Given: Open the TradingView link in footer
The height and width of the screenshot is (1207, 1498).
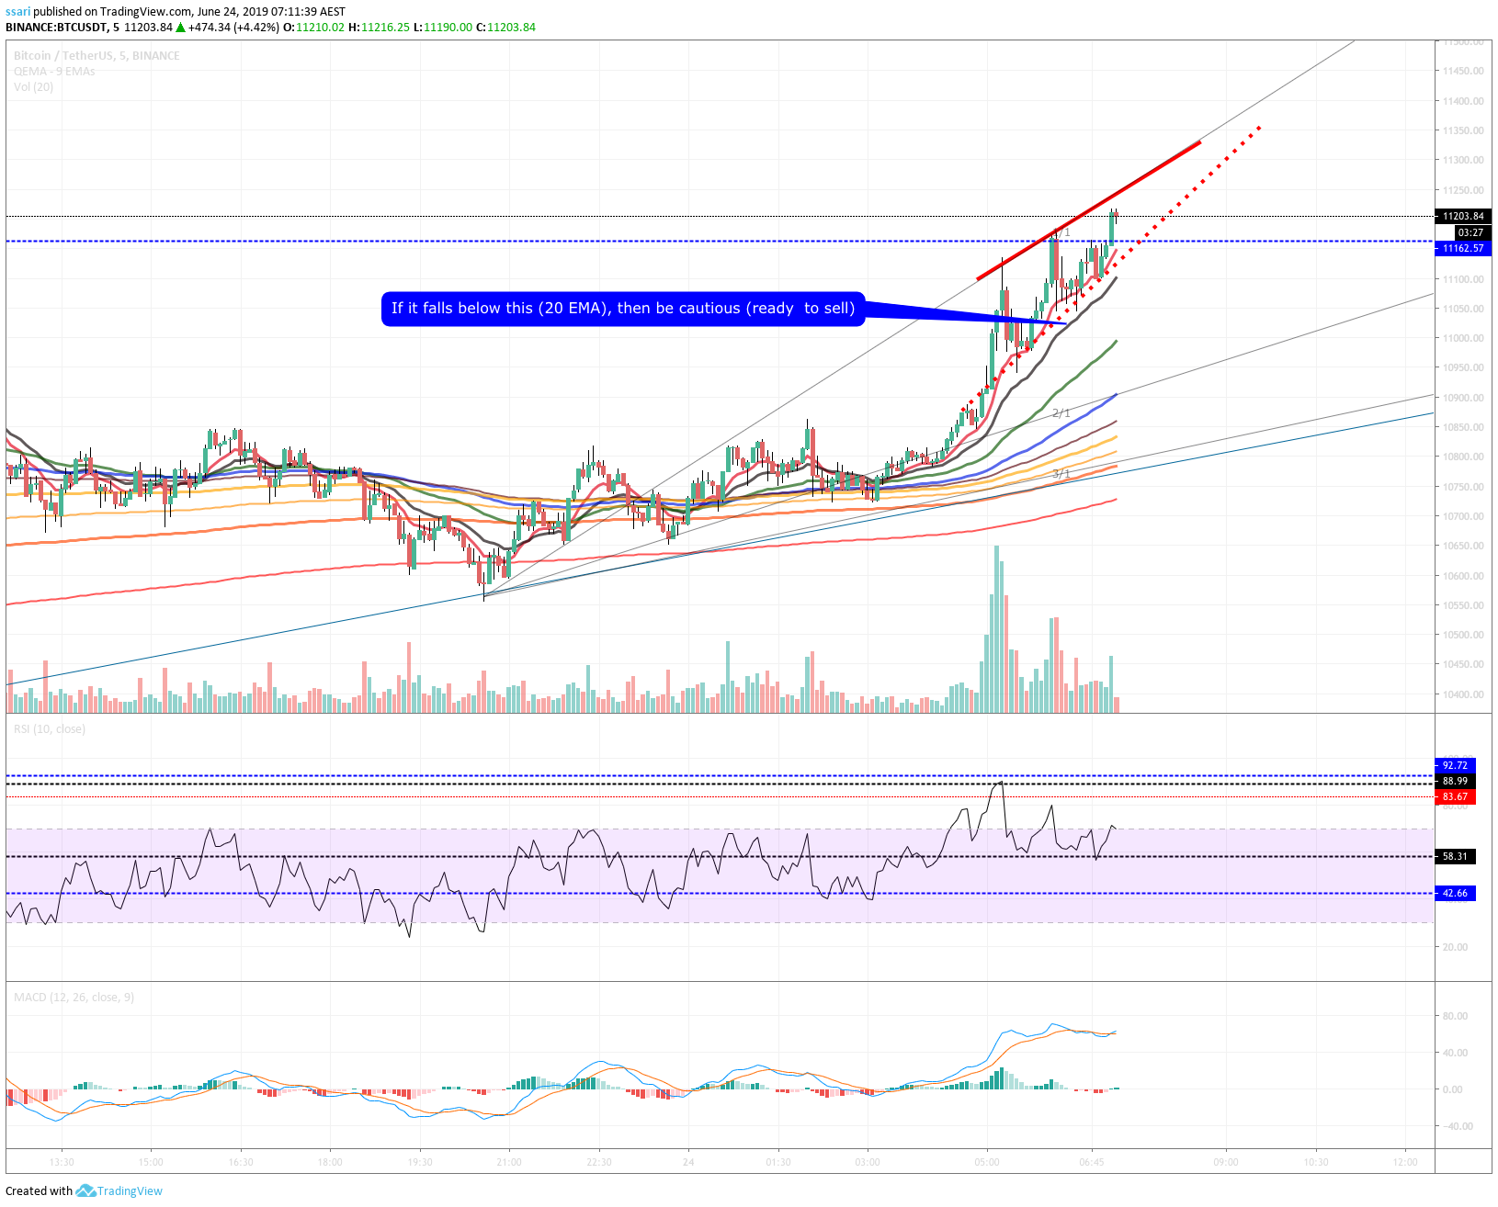Looking at the screenshot, I should (x=130, y=1190).
